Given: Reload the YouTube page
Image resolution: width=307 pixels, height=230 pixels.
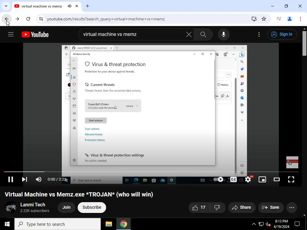Looking at the screenshot, I should 28,19.
